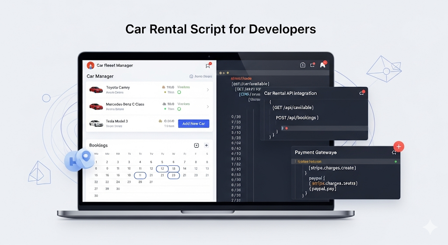Click the paypal_pay code line
Viewport: 448px width, 245px height.
322,189
